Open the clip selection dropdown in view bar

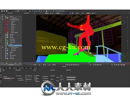coord(28,13)
